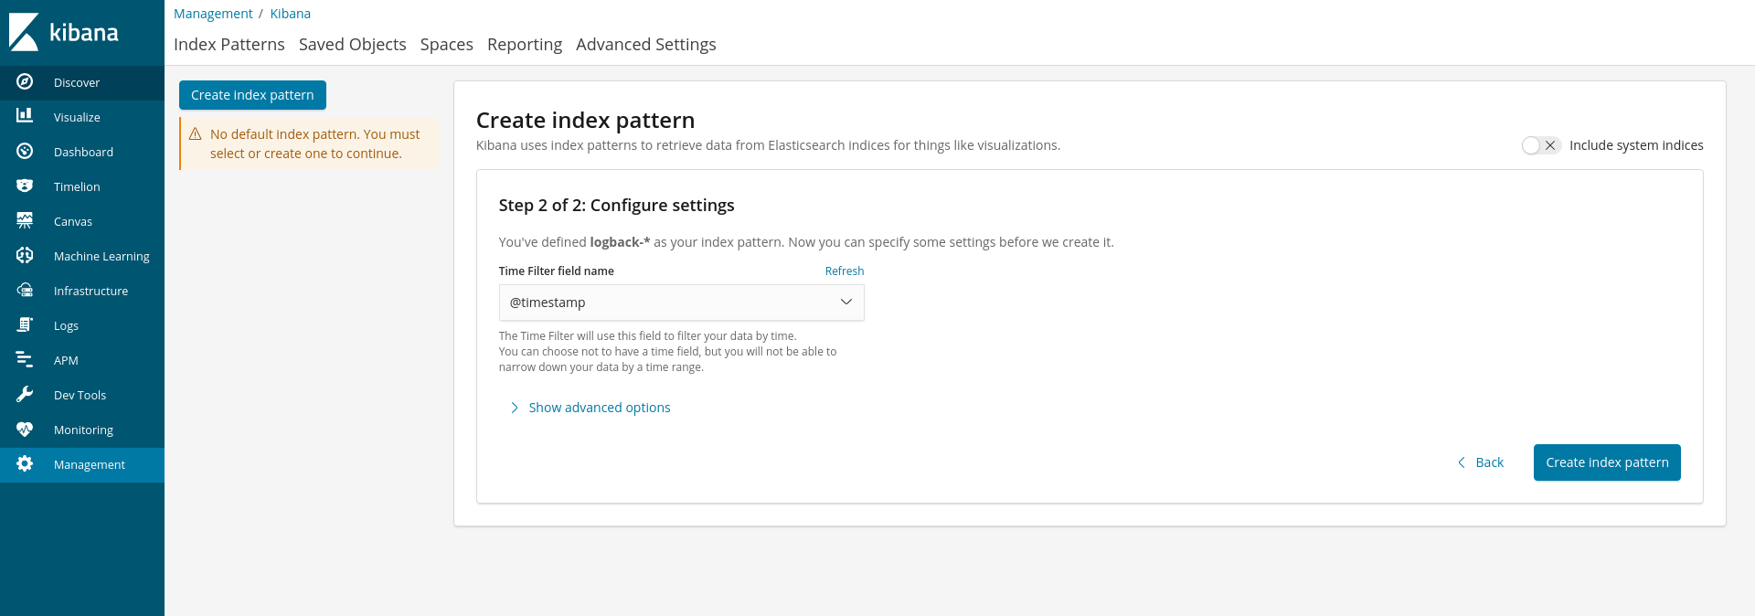Click Create index pattern button at left
Viewport: 1755px width, 616px height.
[x=252, y=95]
